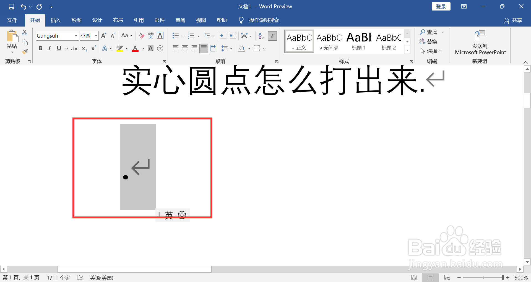Apply yellow text highlight color

click(x=119, y=48)
